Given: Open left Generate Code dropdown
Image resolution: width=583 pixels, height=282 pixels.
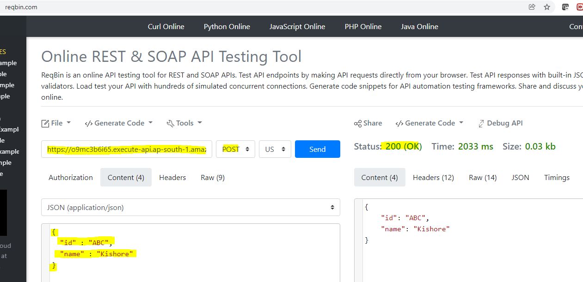Looking at the screenshot, I should [x=118, y=123].
